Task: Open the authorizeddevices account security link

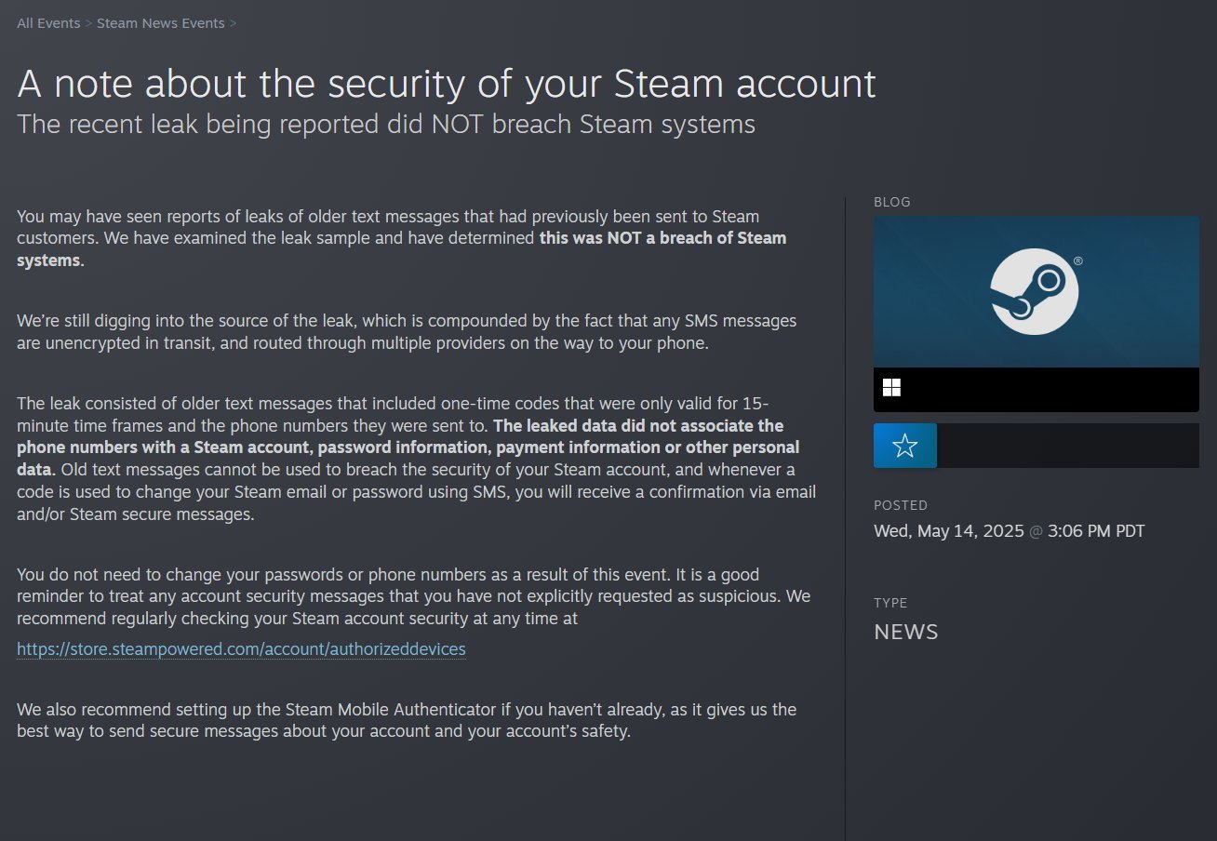Action: pyautogui.click(x=241, y=649)
